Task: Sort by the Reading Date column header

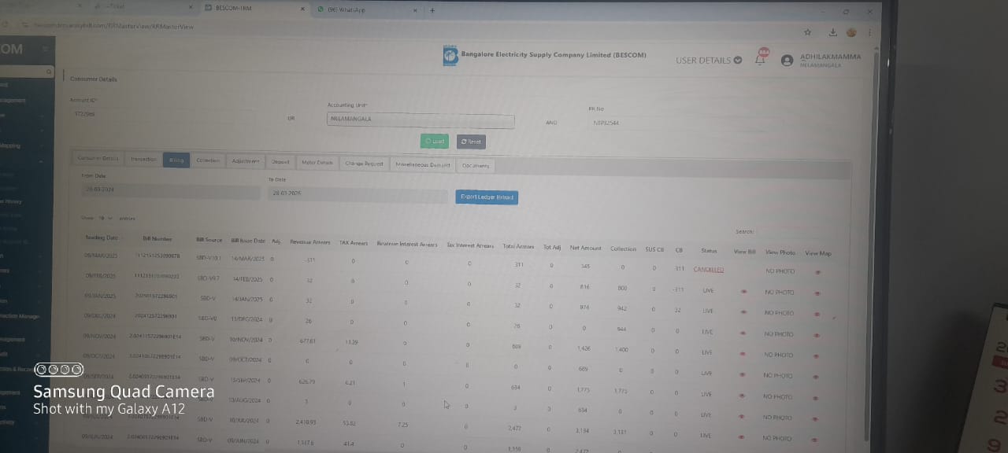Action: click(101, 238)
